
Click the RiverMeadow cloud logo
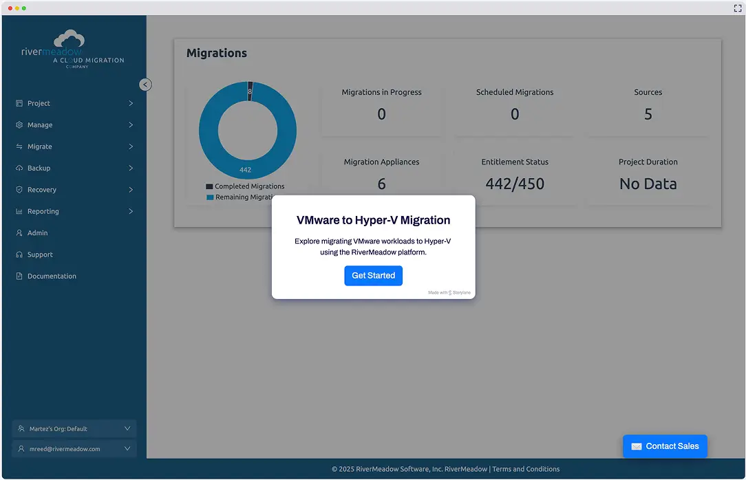[x=69, y=39]
